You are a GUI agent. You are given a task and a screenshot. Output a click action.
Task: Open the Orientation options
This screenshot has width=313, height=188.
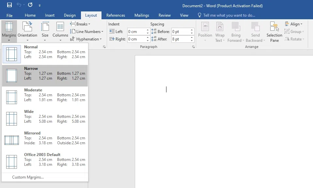point(27,31)
